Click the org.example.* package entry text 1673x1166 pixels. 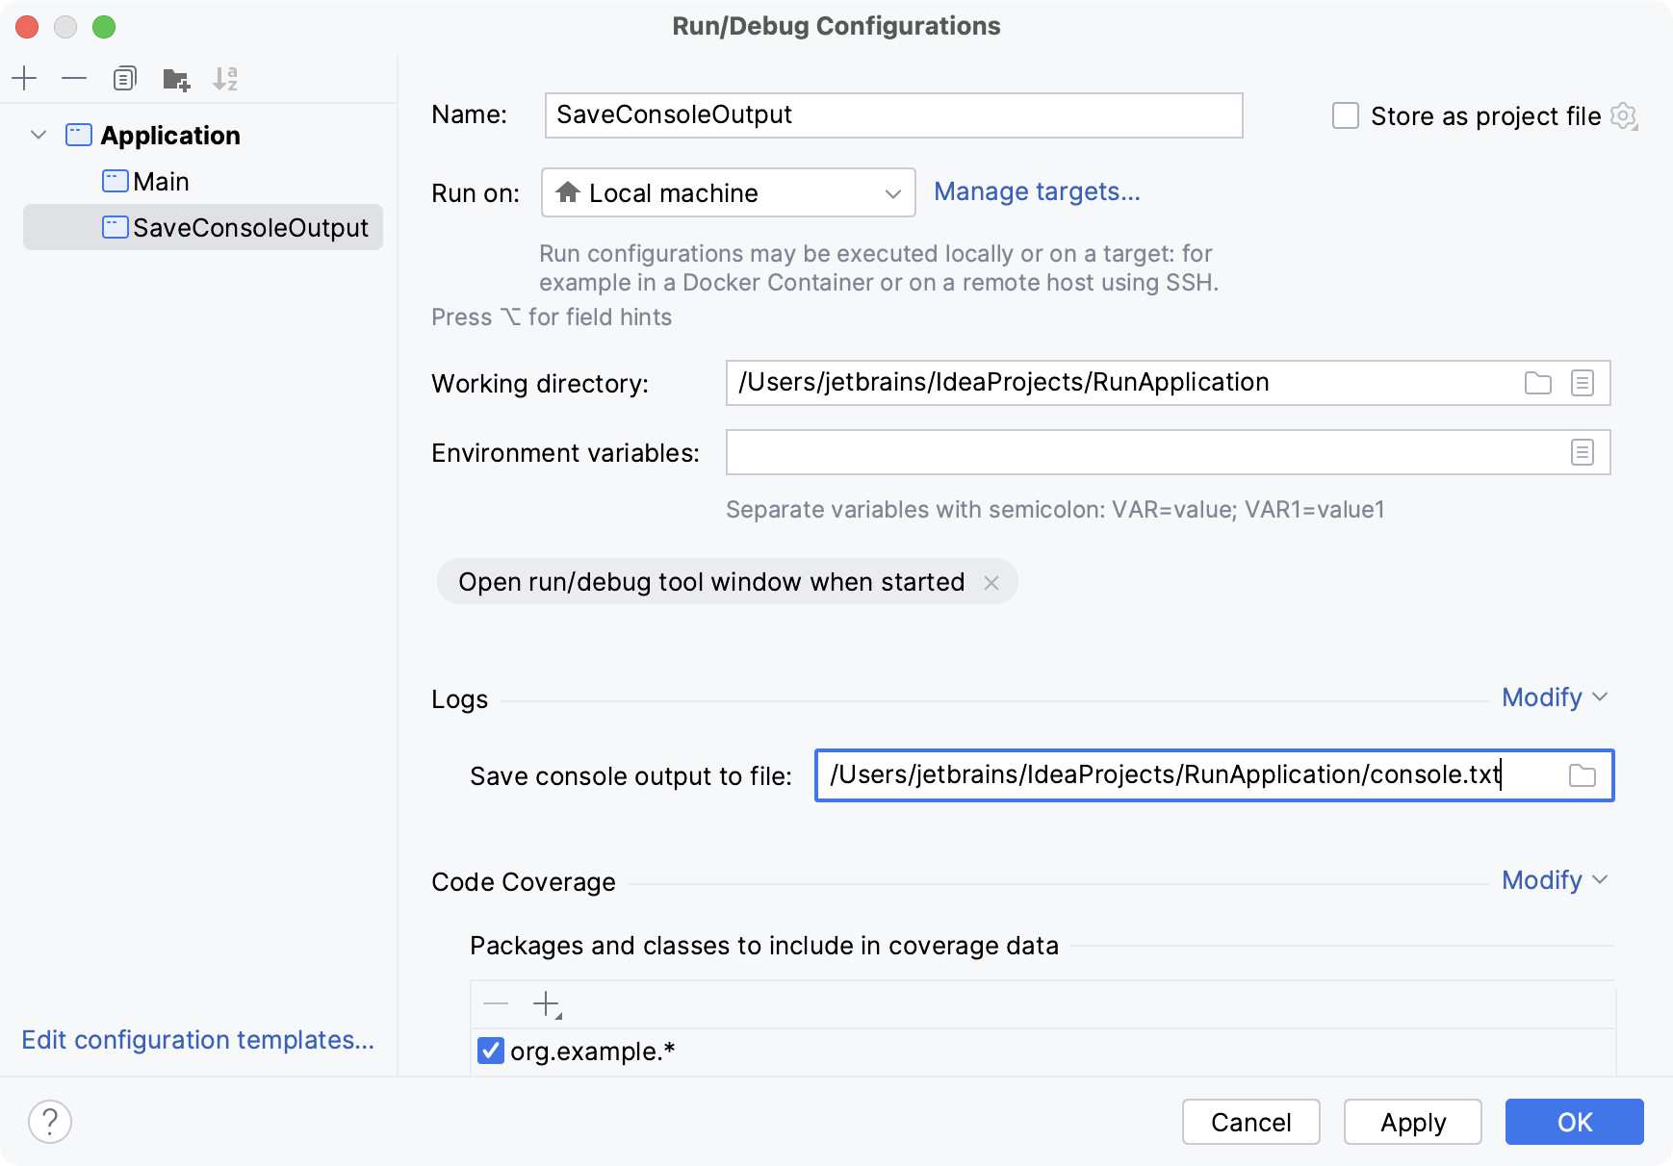(592, 1052)
